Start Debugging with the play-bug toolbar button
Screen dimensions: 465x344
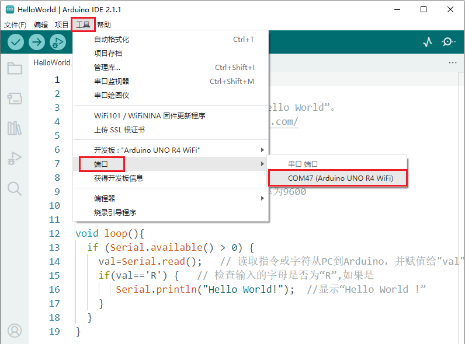pyautogui.click(x=58, y=42)
